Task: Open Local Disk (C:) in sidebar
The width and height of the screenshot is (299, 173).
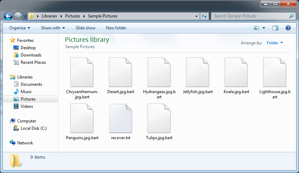Action: pyautogui.click(x=34, y=128)
